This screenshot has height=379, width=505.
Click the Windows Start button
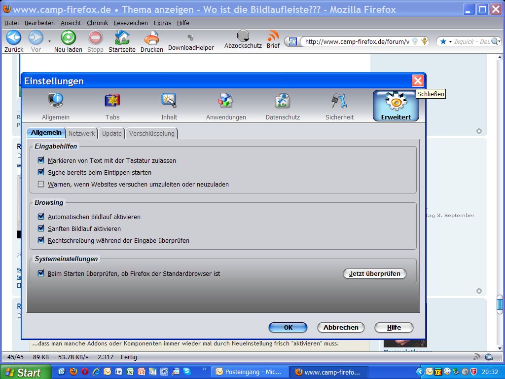[x=26, y=372]
